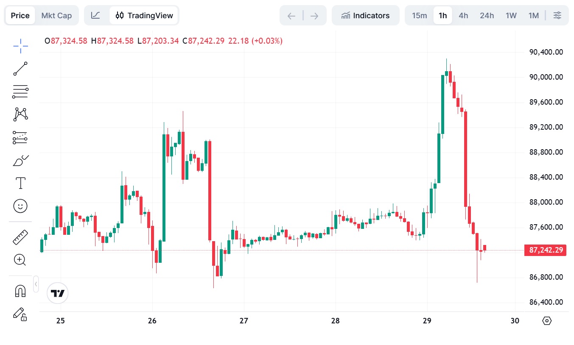Viewport: 574px width, 345px height.
Task: Select the 4h timeframe
Action: coord(463,16)
